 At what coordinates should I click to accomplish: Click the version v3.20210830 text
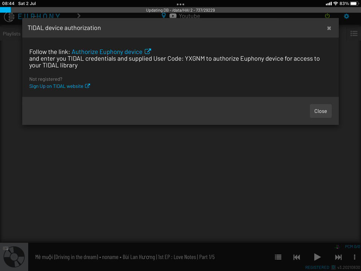(x=349, y=267)
